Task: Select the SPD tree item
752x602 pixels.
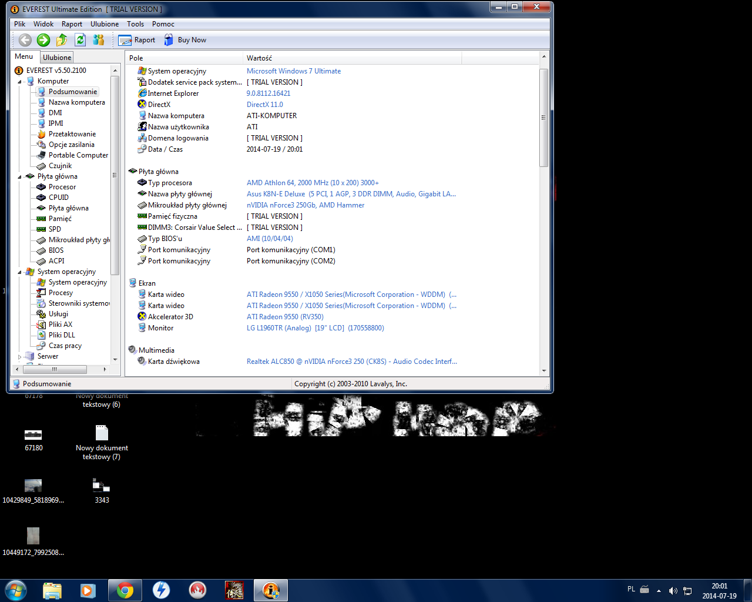Action: coord(55,229)
